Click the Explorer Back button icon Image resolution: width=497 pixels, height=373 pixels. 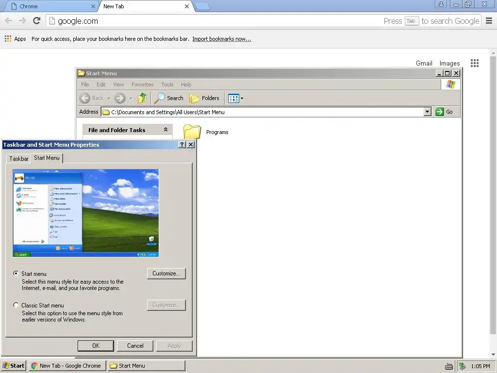[84, 98]
